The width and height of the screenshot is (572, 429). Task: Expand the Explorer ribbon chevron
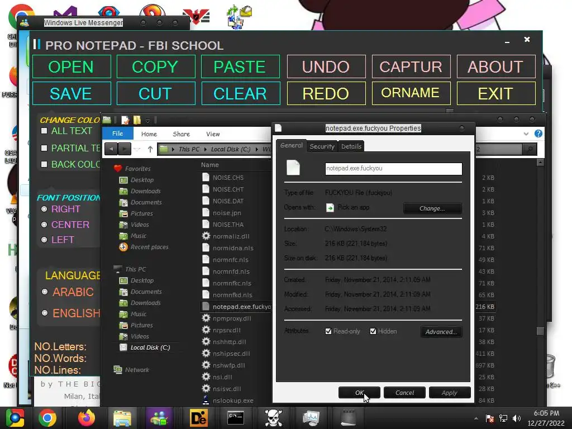pyautogui.click(x=526, y=134)
